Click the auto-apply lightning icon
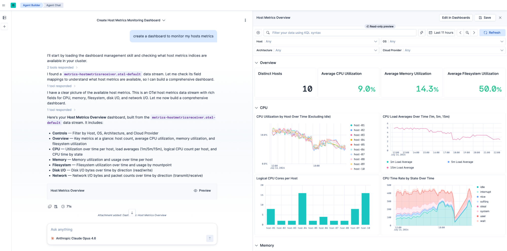The width and height of the screenshot is (507, 251). (422, 33)
